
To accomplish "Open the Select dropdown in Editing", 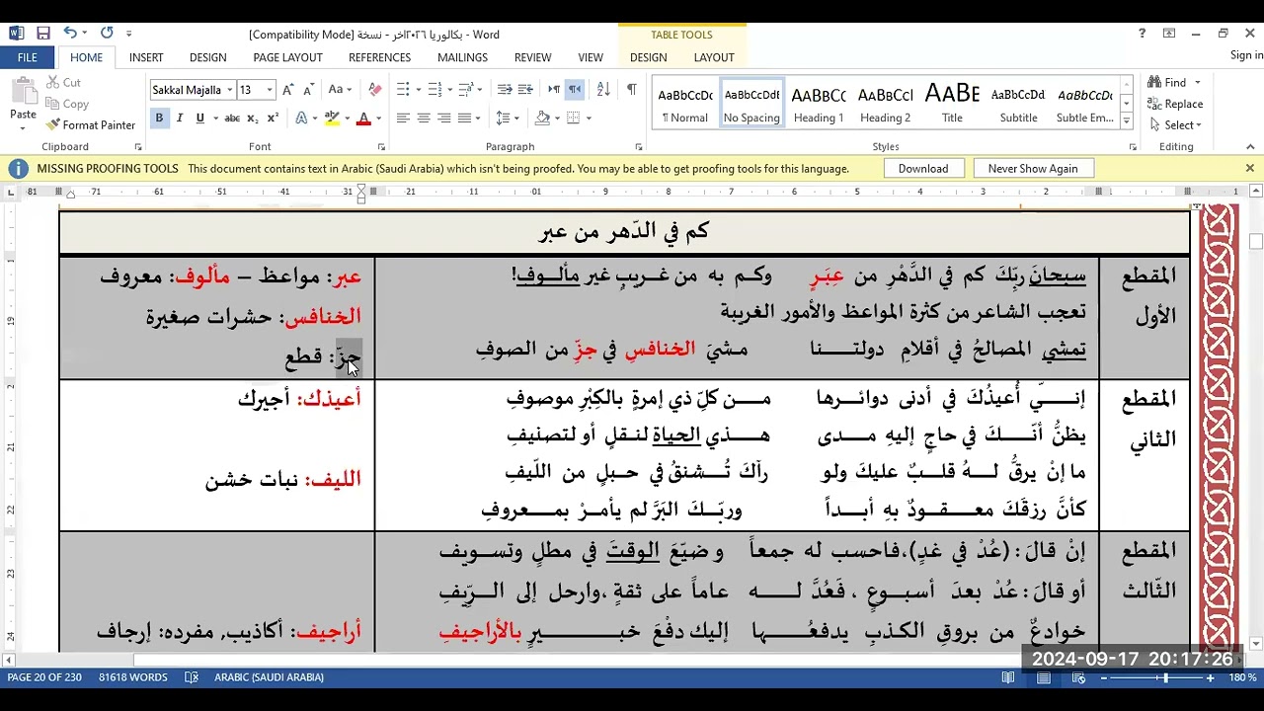I will pyautogui.click(x=1175, y=125).
